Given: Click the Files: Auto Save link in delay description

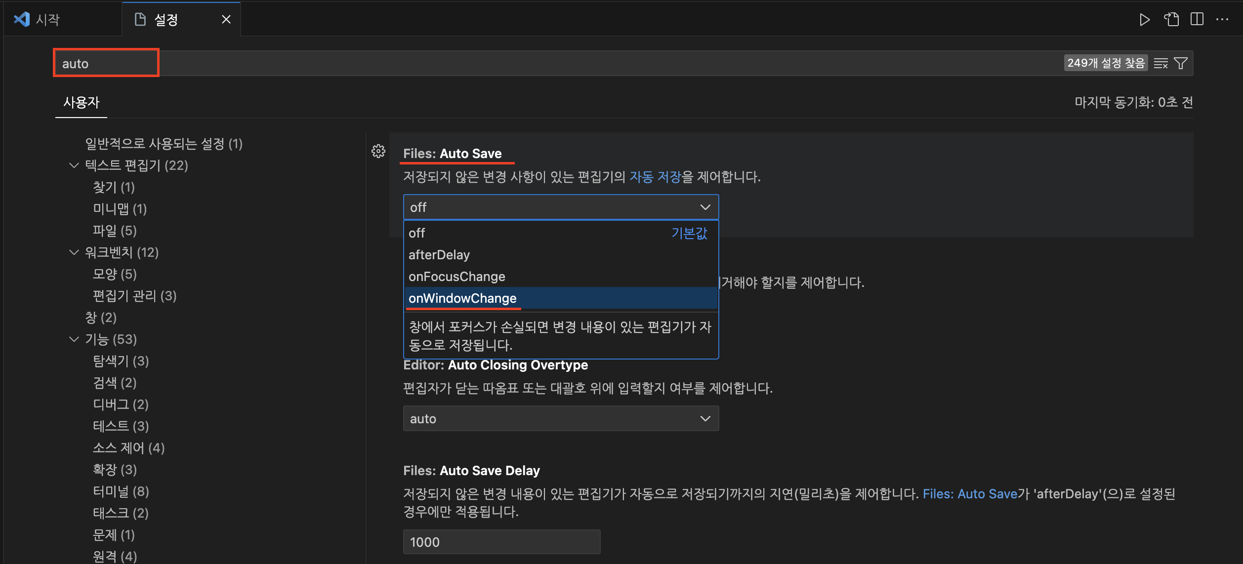Looking at the screenshot, I should pos(969,494).
